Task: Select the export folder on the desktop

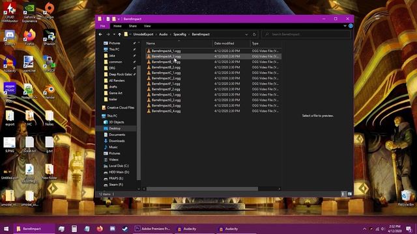Action: 10,118
